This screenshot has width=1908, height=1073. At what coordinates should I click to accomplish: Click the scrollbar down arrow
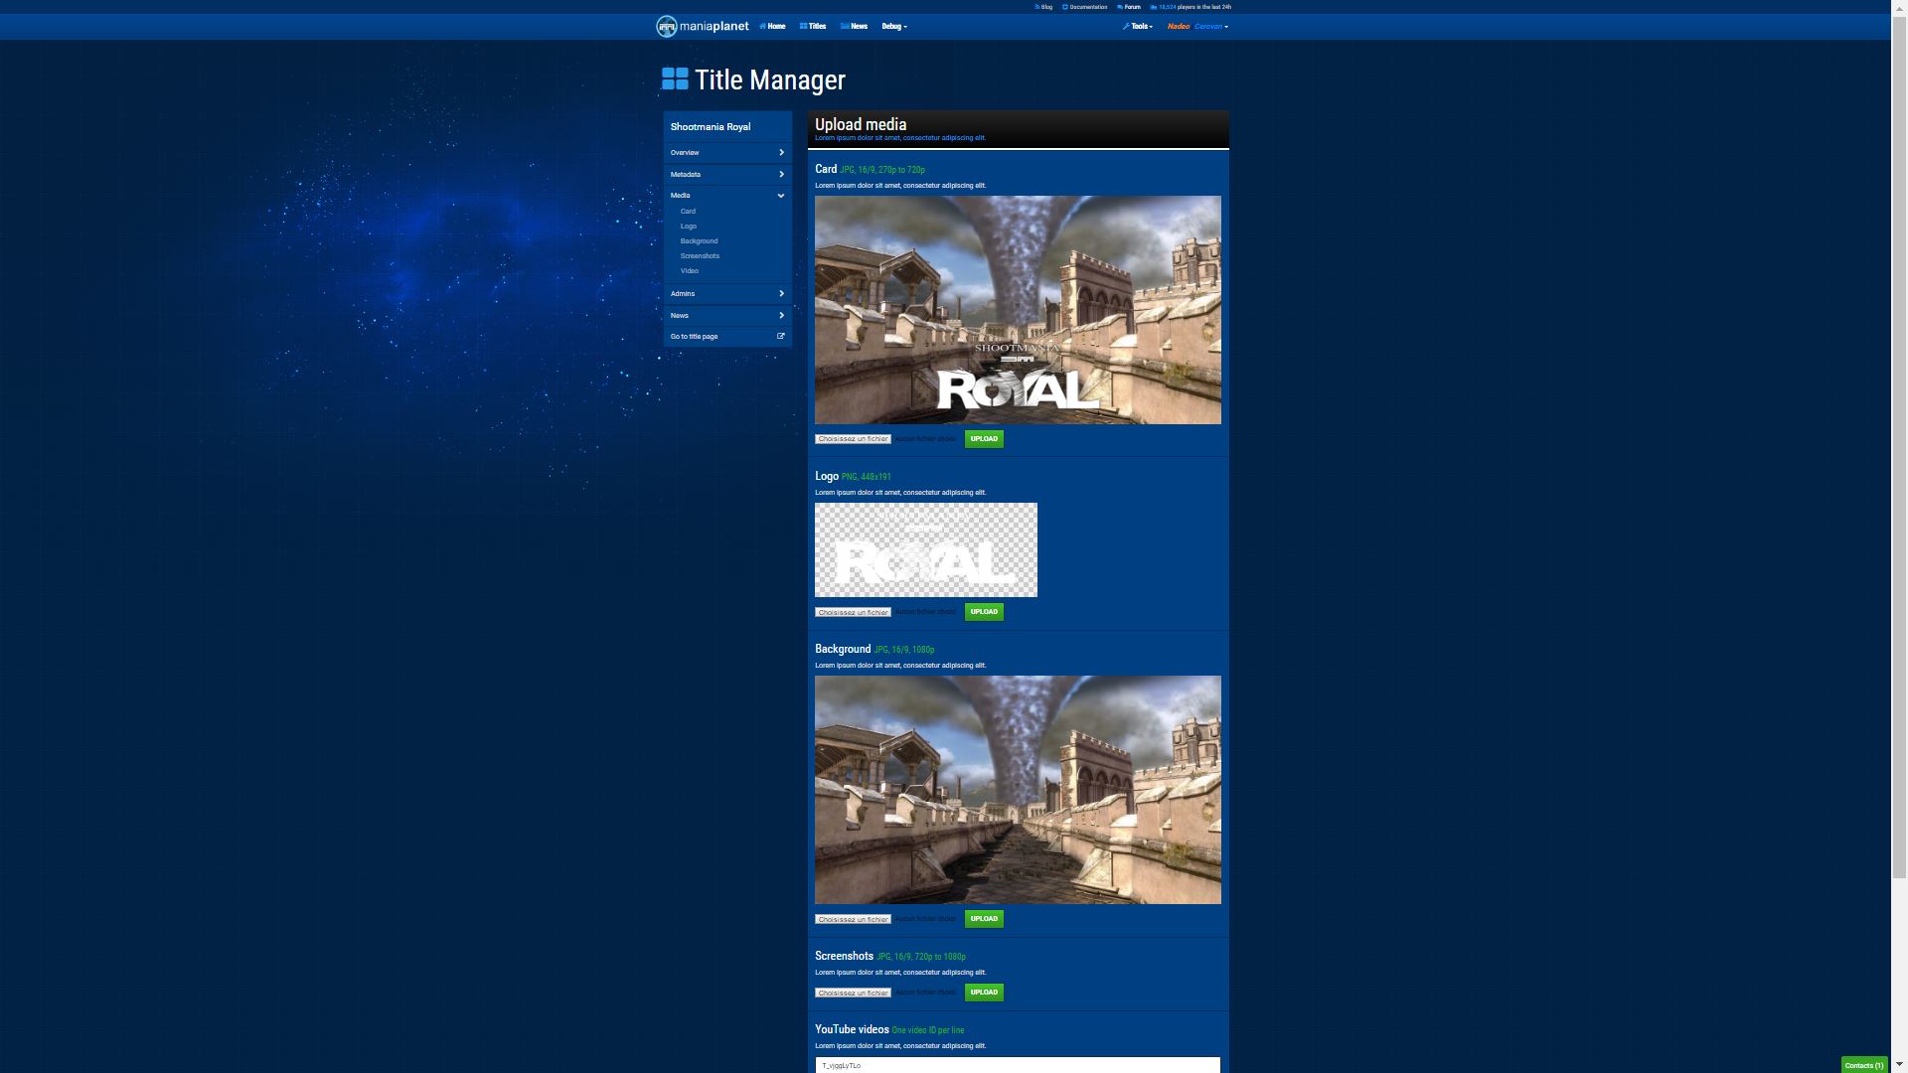click(1899, 1066)
